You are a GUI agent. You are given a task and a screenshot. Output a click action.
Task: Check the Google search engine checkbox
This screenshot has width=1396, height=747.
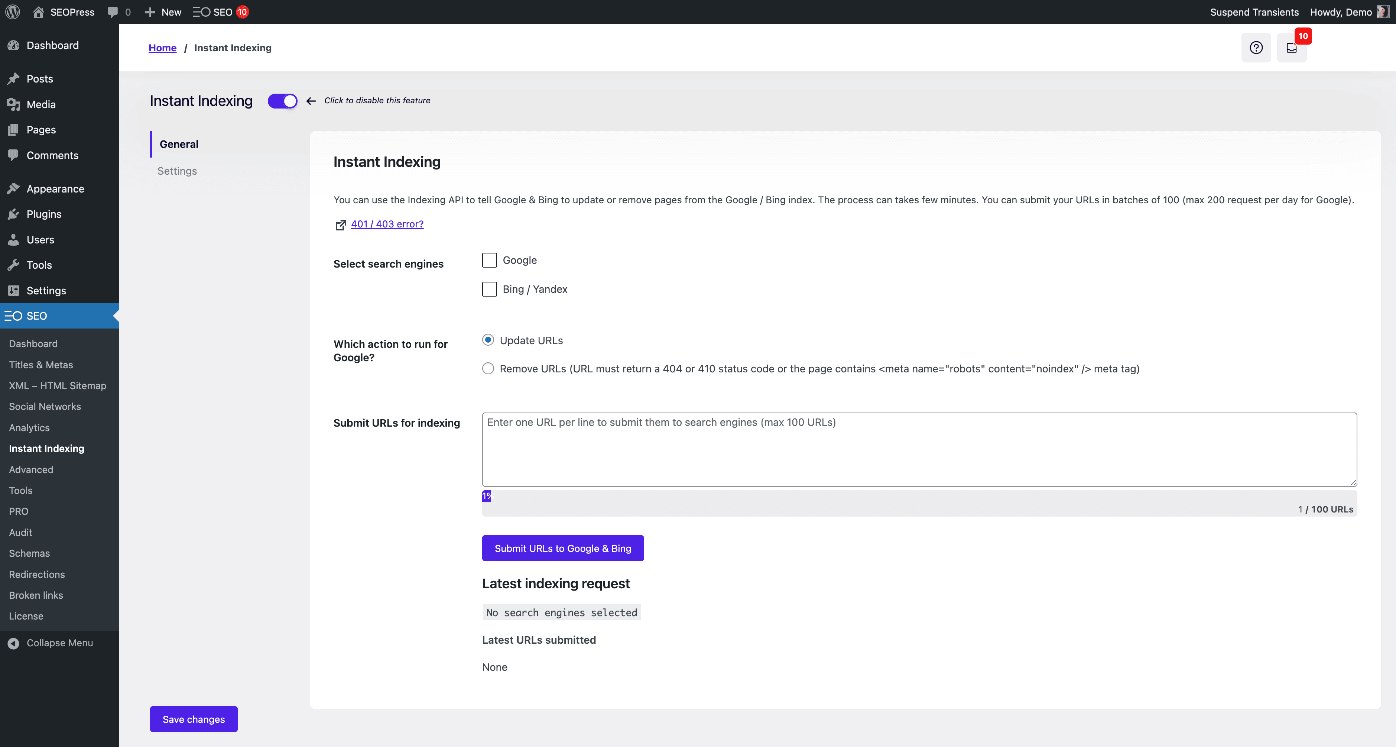pyautogui.click(x=489, y=260)
